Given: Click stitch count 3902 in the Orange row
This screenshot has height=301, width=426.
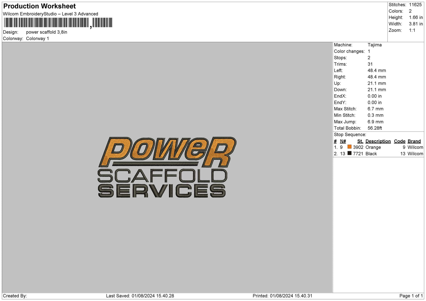Looking at the screenshot, I should (358, 147).
